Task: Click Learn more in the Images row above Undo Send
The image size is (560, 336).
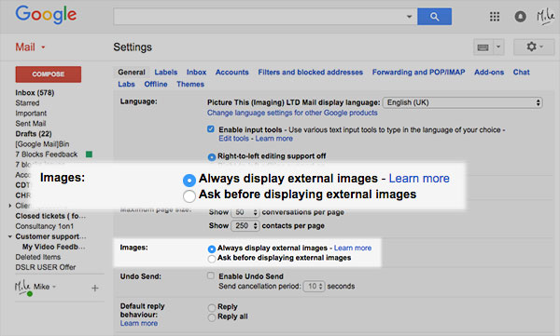Action: (x=353, y=248)
